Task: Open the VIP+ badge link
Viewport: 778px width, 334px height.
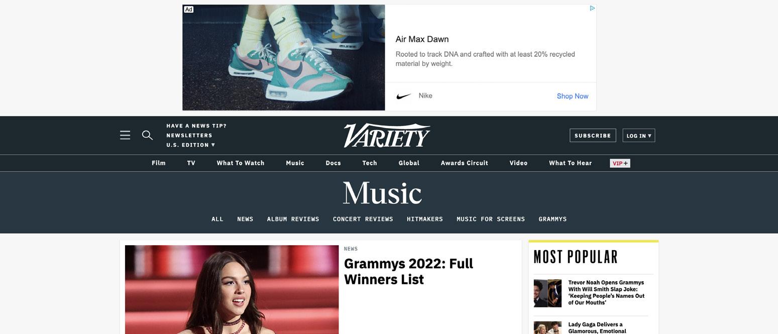Action: tap(620, 163)
